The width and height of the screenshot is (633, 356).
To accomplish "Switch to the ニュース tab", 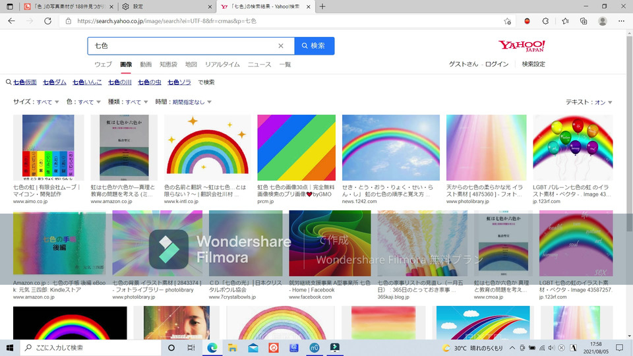I will pyautogui.click(x=259, y=64).
